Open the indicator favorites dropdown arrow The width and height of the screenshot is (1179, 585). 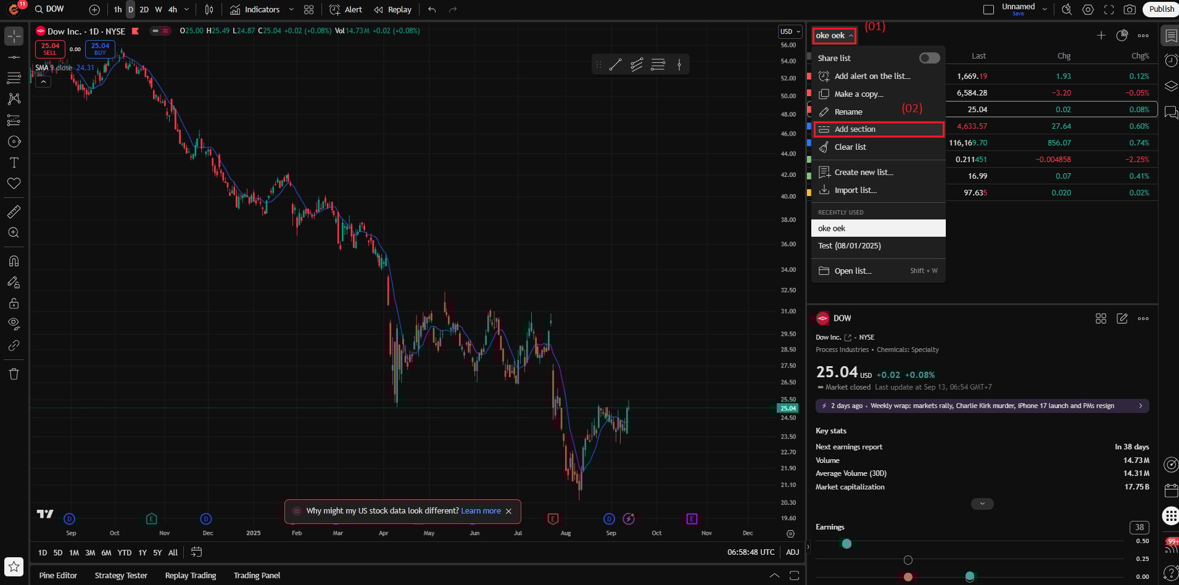pyautogui.click(x=291, y=9)
